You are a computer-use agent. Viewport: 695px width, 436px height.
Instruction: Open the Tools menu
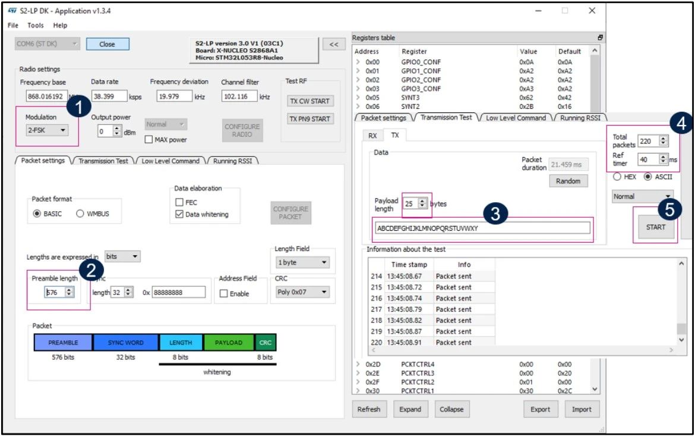point(36,26)
